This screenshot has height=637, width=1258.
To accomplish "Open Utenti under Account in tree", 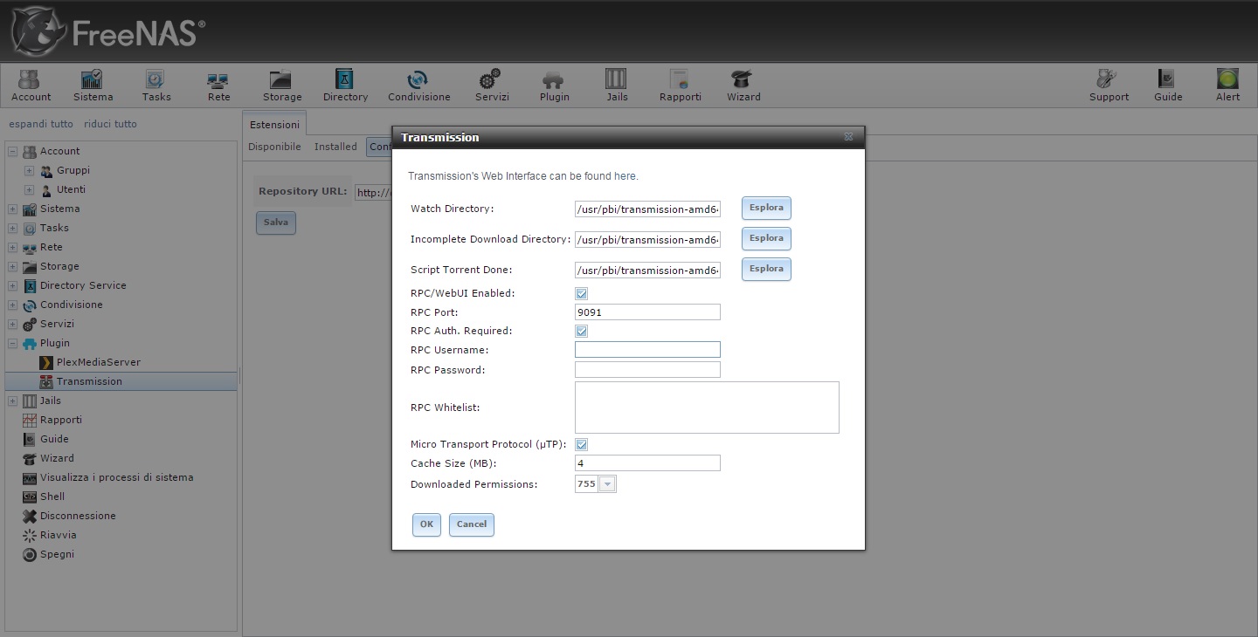I will click(71, 189).
